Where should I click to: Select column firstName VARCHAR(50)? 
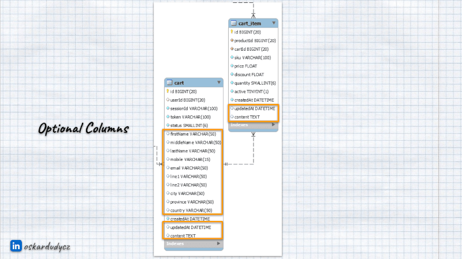point(193,134)
